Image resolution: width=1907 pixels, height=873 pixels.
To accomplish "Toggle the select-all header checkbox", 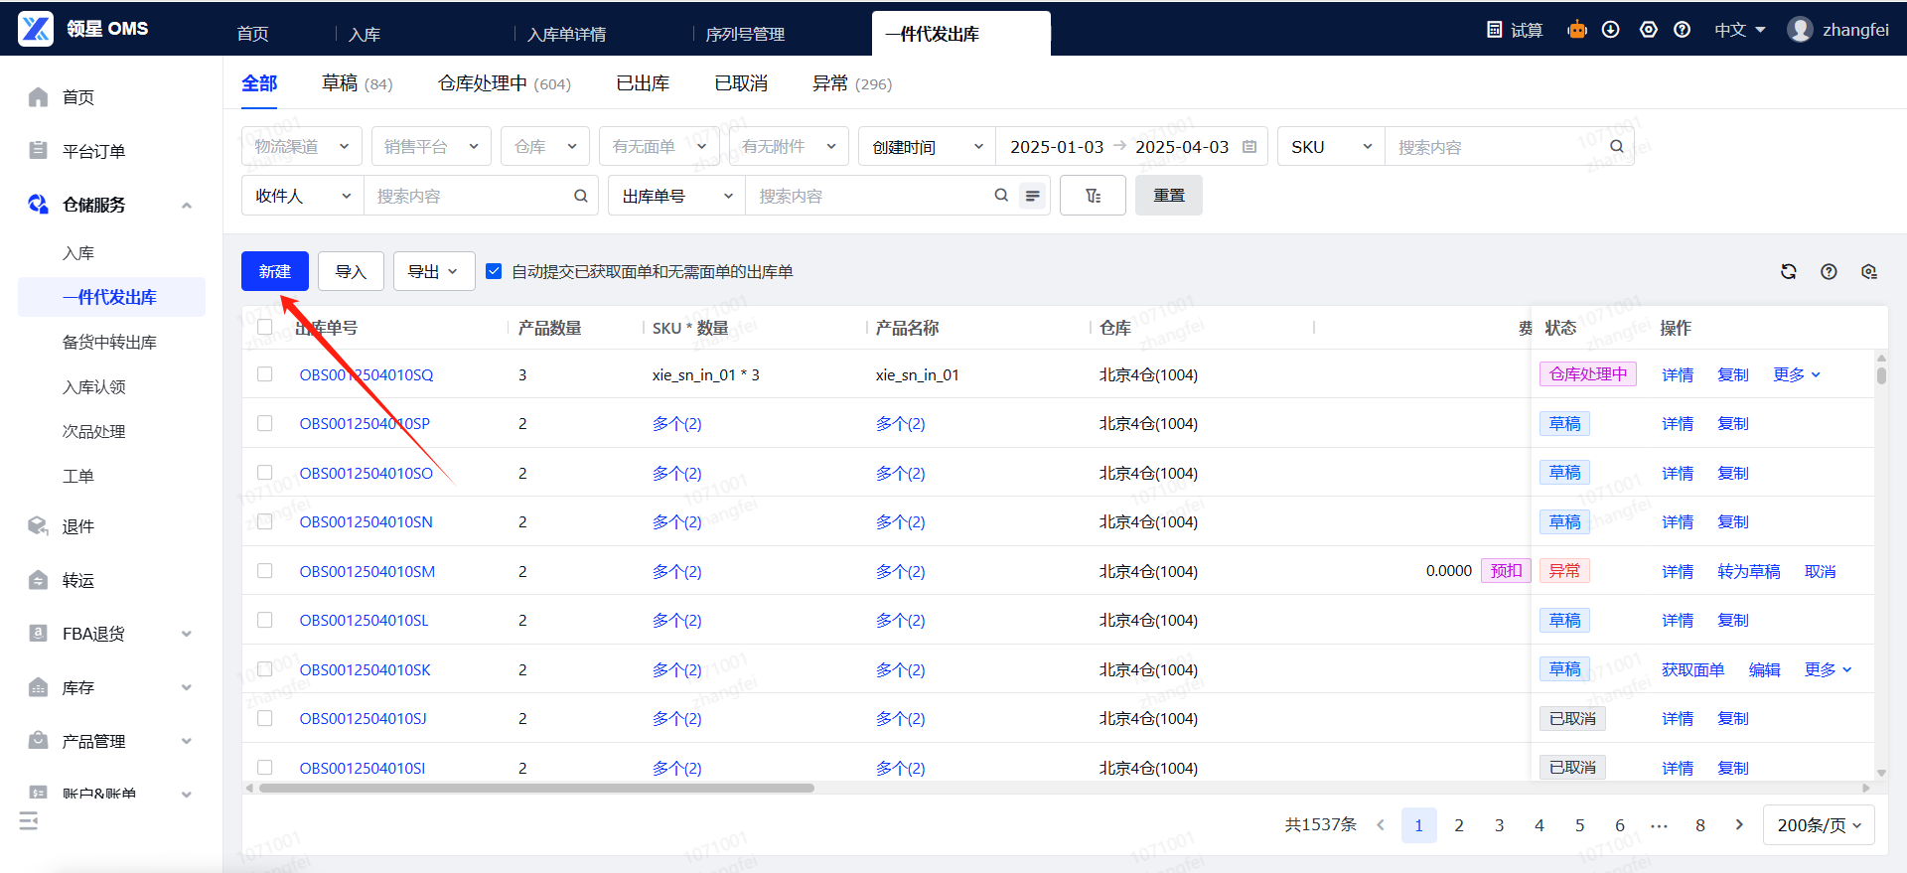I will click(x=264, y=327).
